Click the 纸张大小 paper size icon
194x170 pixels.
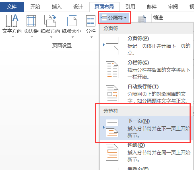(x=72, y=21)
